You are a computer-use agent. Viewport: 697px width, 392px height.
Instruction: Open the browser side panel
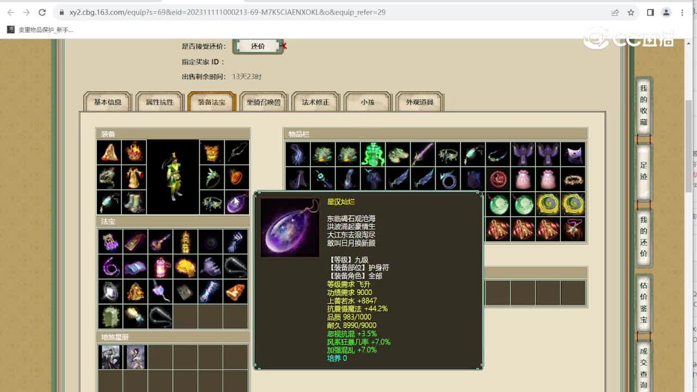tap(650, 12)
